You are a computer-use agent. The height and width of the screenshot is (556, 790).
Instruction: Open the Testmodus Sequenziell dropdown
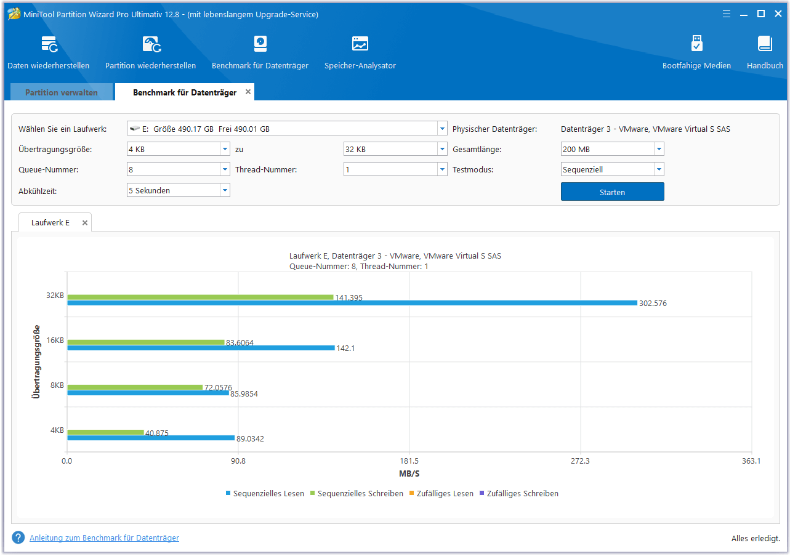click(659, 169)
